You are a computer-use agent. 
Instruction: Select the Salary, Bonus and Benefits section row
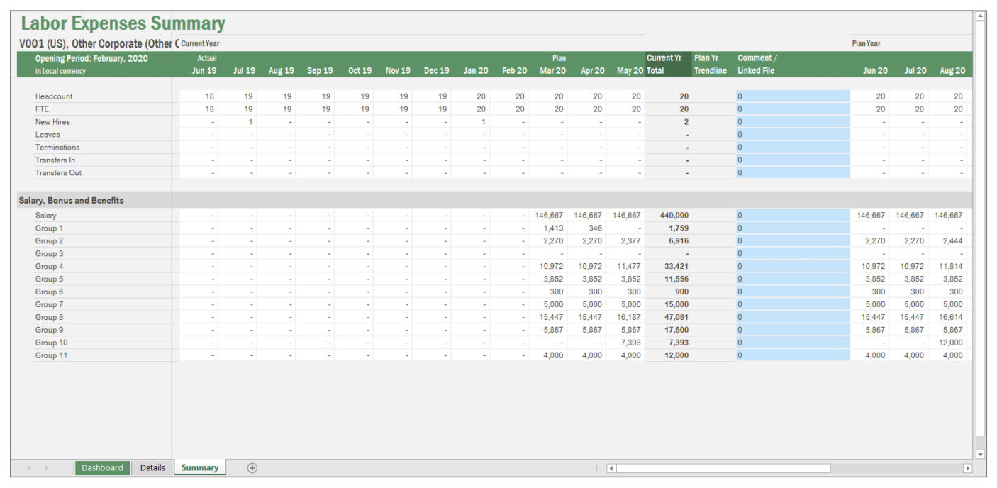tap(71, 201)
